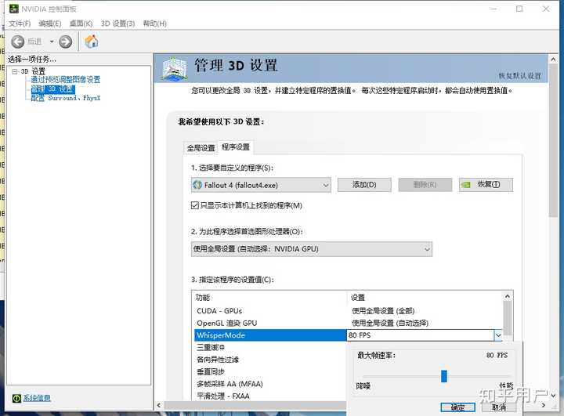
Task: Click the NVIDIA app icon in title bar
Action: (x=13, y=9)
